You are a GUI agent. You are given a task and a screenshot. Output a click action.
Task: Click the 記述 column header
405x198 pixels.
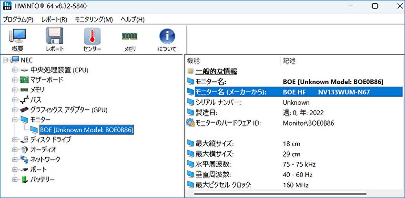289,60
